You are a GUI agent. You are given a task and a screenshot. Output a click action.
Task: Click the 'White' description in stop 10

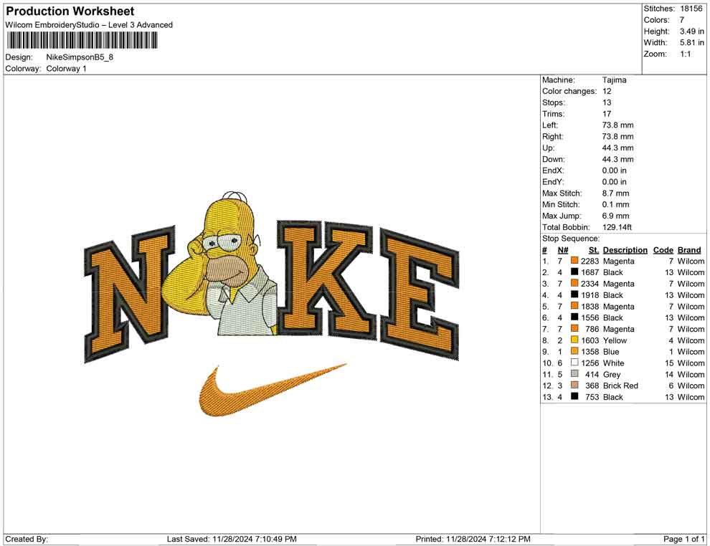click(x=614, y=363)
